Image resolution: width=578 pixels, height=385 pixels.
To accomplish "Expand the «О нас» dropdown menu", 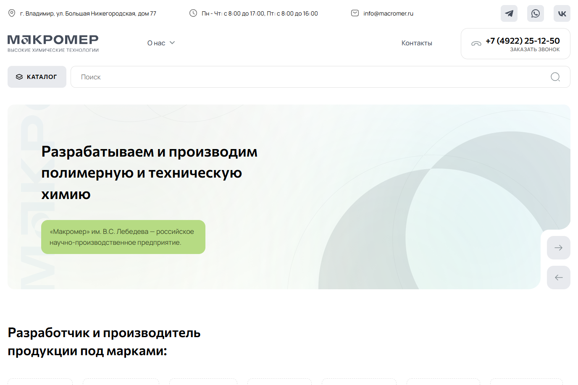I will (161, 43).
